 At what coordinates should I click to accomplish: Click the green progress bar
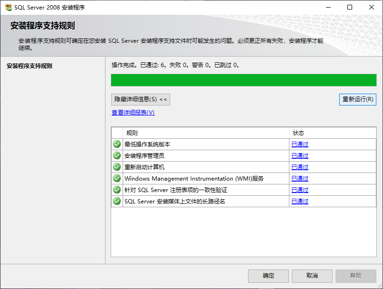point(243,80)
